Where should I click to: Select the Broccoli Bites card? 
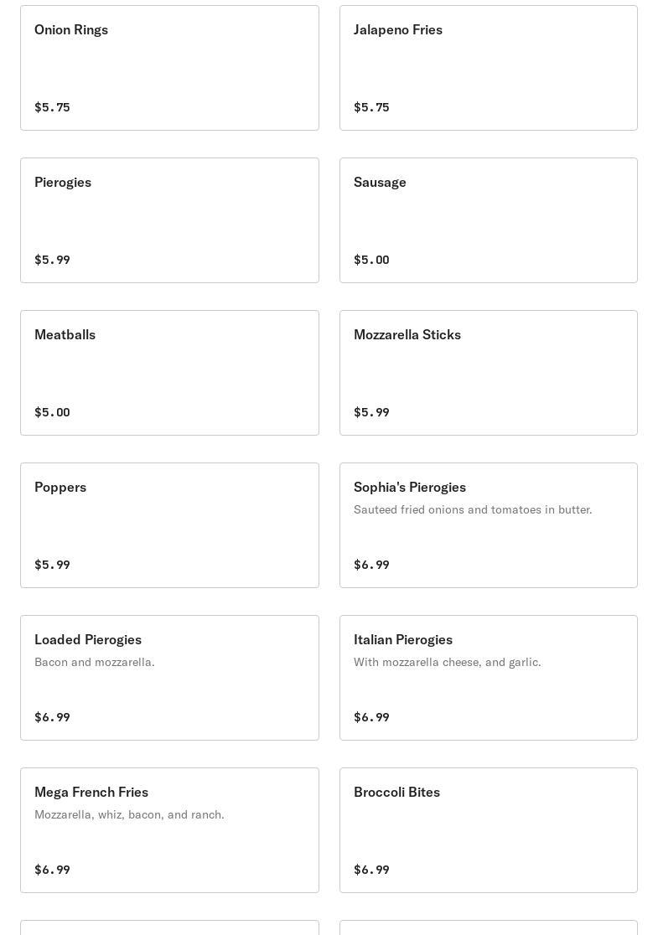(x=488, y=830)
